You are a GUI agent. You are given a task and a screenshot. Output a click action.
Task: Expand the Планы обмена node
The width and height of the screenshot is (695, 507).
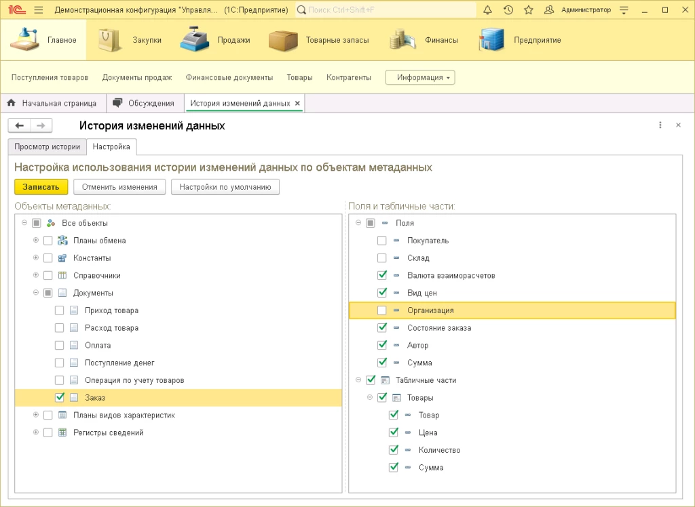click(x=36, y=241)
